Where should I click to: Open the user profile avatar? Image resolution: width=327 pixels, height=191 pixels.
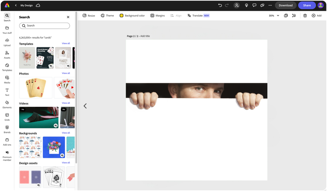pyautogui.click(x=320, y=5)
